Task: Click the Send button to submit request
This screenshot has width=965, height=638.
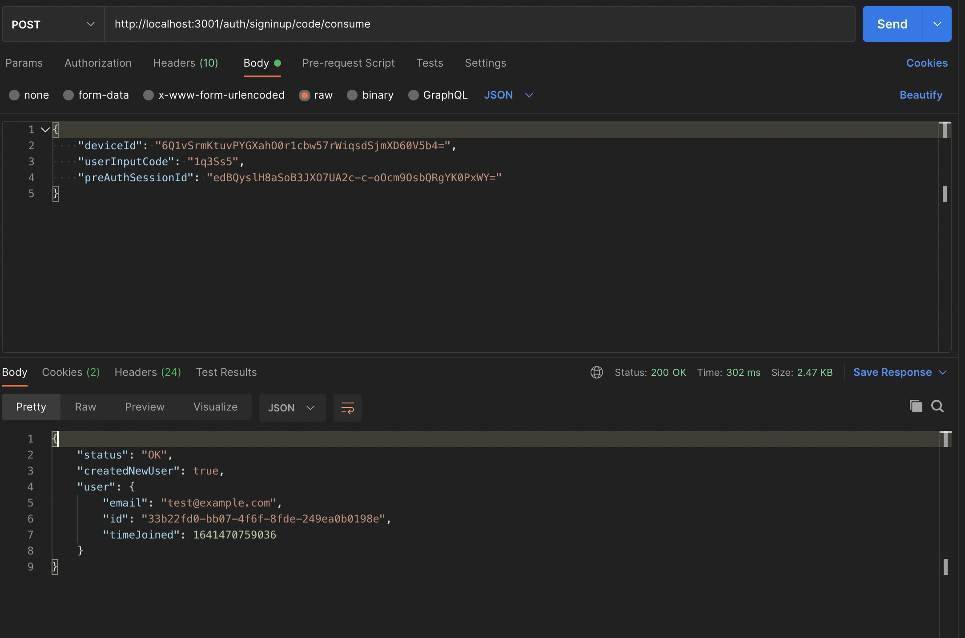Action: coord(893,24)
